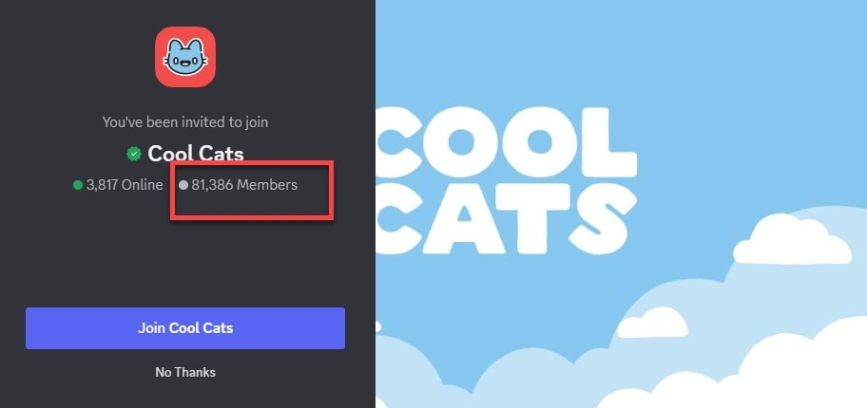The width and height of the screenshot is (867, 408).
Task: Click the green verified badge checkmark
Action: (134, 154)
